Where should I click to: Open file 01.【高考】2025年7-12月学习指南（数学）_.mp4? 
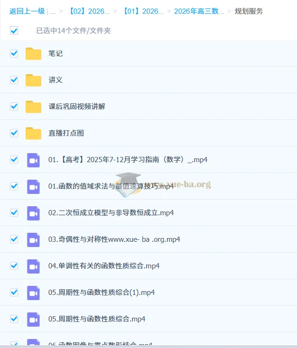point(128,160)
